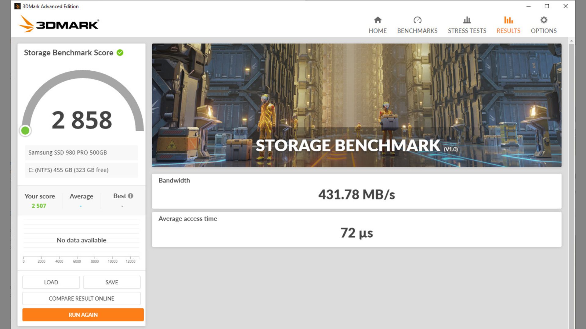This screenshot has height=329, width=586.
Task: Click the LOAD button
Action: click(x=51, y=282)
